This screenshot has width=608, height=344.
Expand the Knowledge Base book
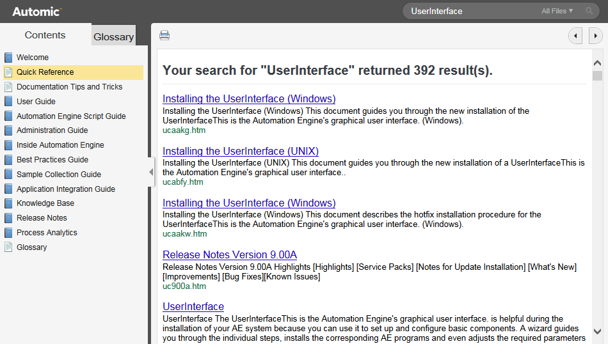pyautogui.click(x=45, y=203)
